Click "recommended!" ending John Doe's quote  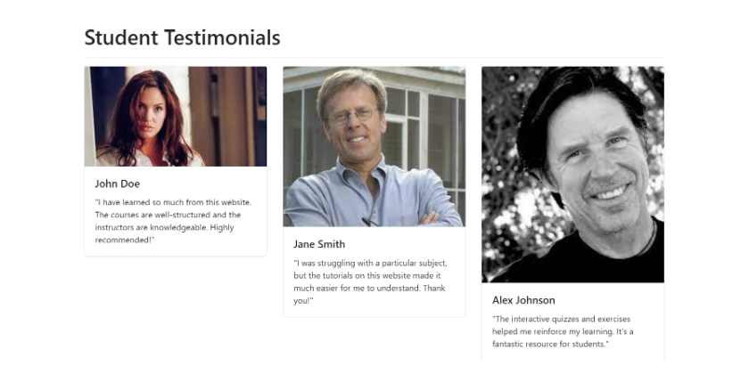125,240
